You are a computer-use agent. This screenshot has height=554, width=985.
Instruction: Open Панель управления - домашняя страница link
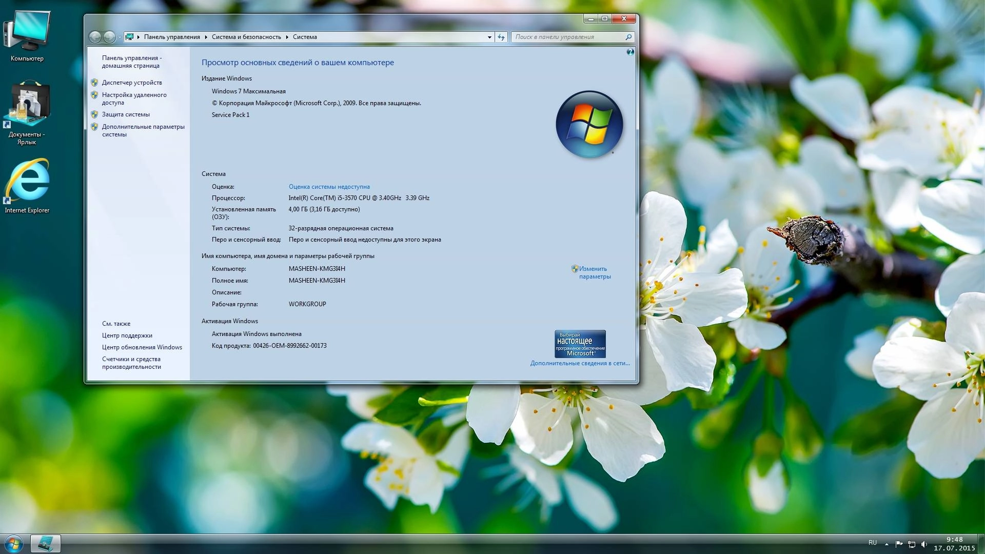pyautogui.click(x=131, y=62)
